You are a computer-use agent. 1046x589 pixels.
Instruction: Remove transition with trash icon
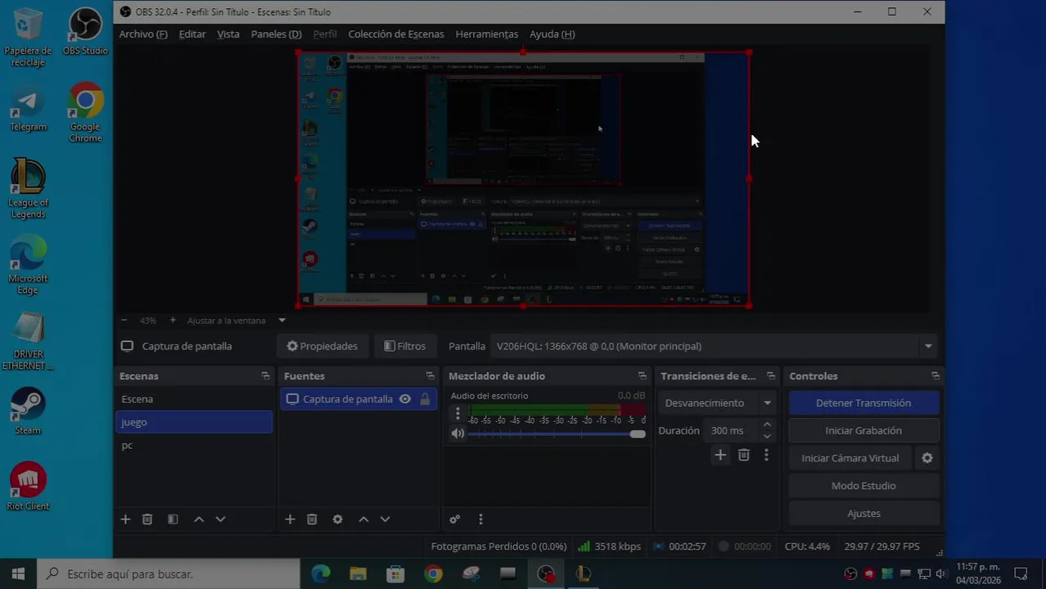click(x=743, y=455)
